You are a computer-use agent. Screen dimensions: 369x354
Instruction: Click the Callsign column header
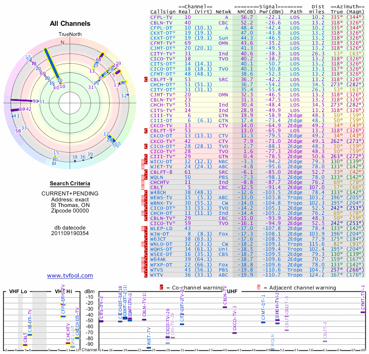click(163, 12)
